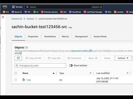
Task: Switch to the Access Points tab
Action: 100,37
